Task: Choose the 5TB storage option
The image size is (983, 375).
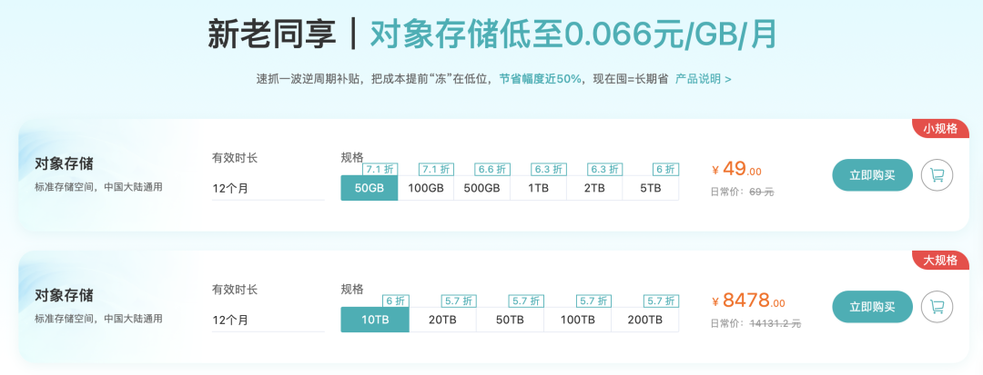Action: coord(651,188)
